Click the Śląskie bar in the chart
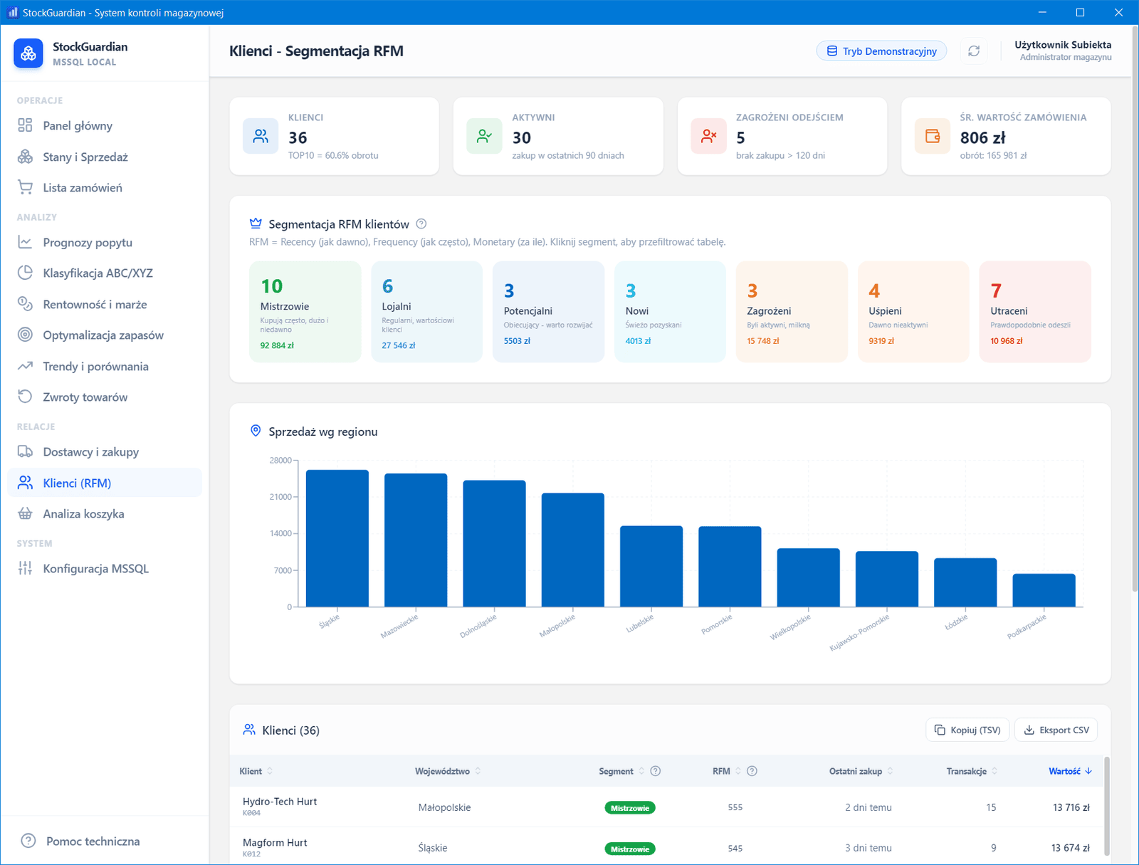1139x865 pixels. pos(337,538)
